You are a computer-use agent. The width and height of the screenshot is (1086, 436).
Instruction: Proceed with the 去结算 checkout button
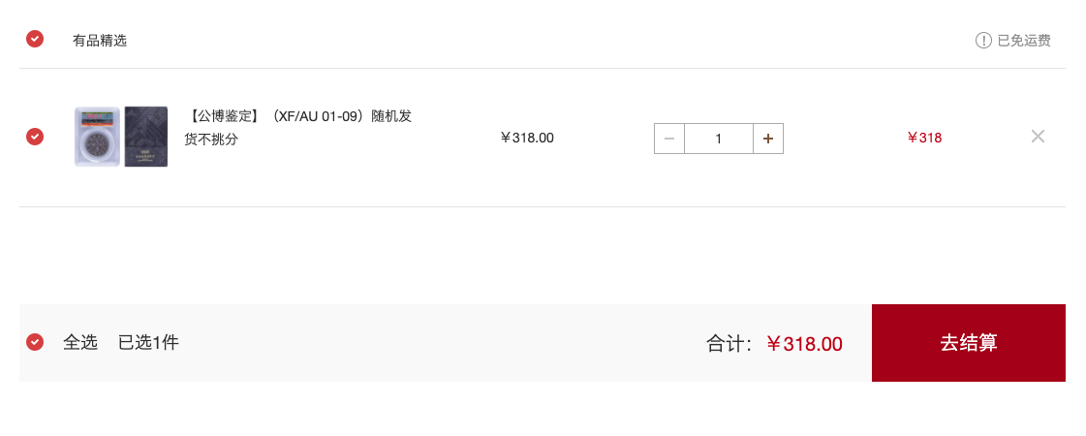[968, 342]
